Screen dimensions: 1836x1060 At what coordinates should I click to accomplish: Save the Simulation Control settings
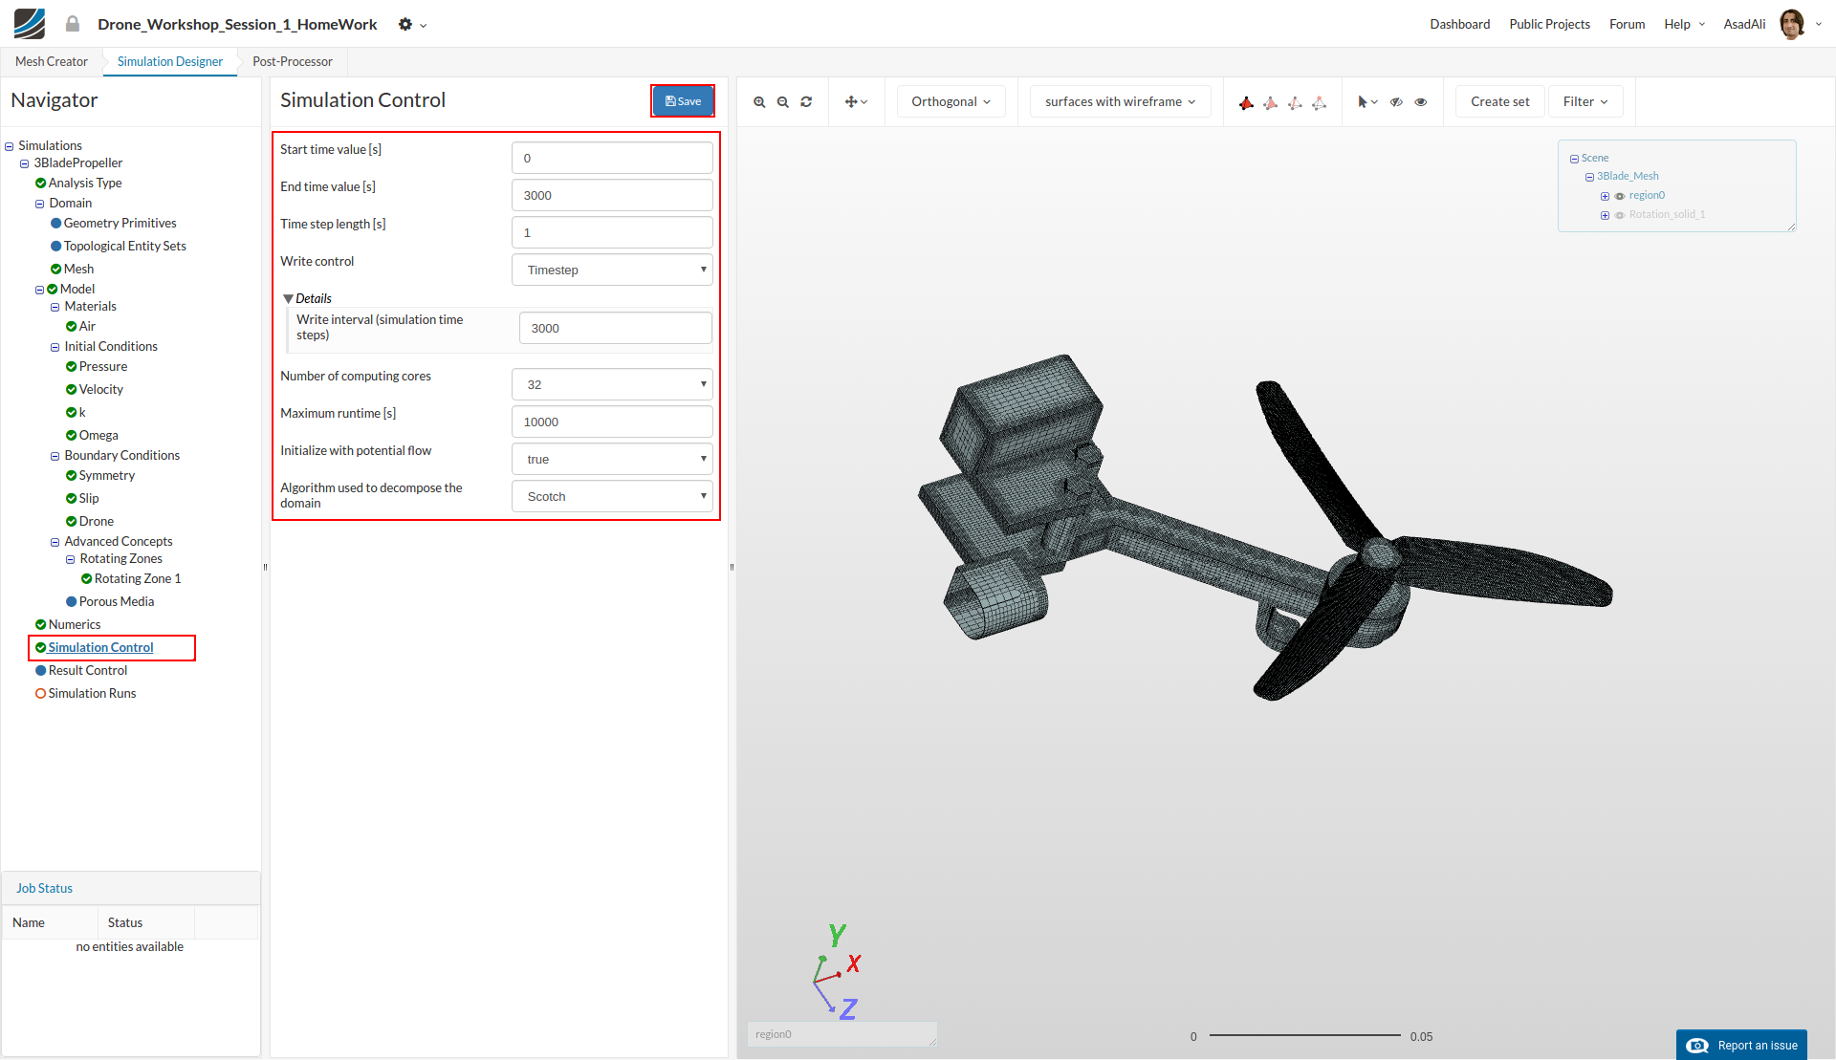point(683,101)
